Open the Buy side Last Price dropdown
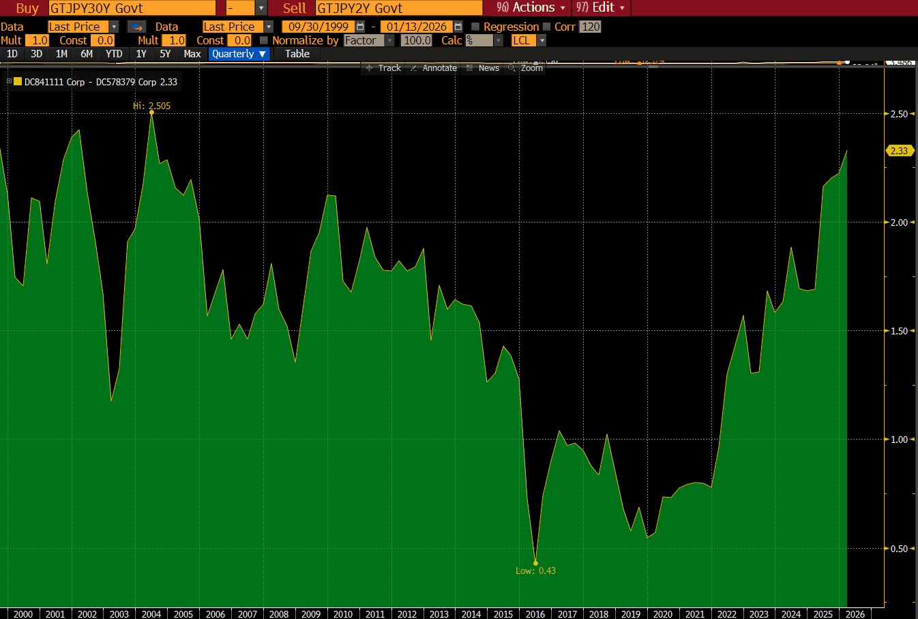Screen dimensions: 918x619 114,27
